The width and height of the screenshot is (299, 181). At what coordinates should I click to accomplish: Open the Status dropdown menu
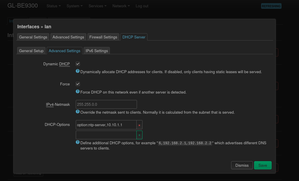54,6
